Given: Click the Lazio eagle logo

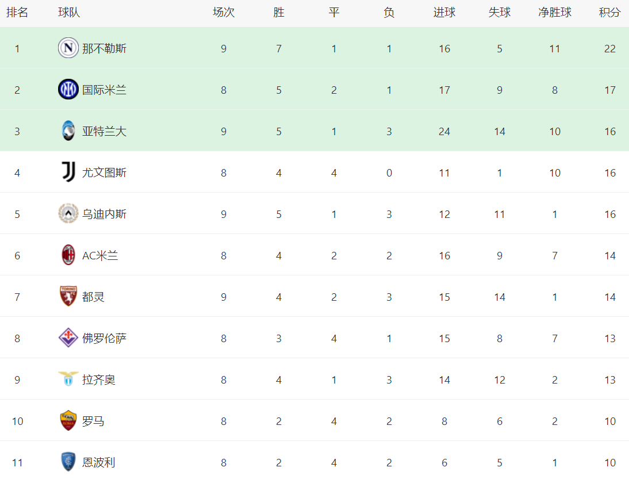Looking at the screenshot, I should point(68,379).
